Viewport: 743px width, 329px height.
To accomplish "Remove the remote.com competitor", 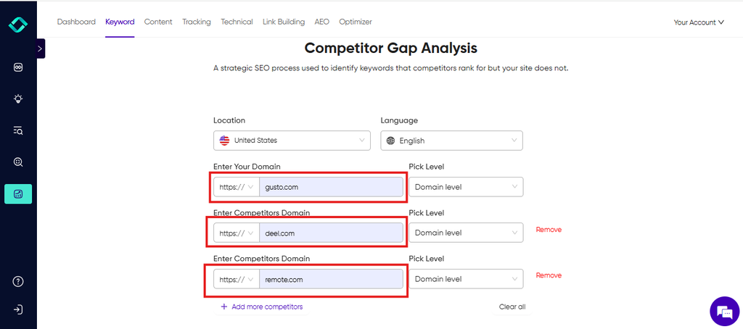I will (x=549, y=275).
